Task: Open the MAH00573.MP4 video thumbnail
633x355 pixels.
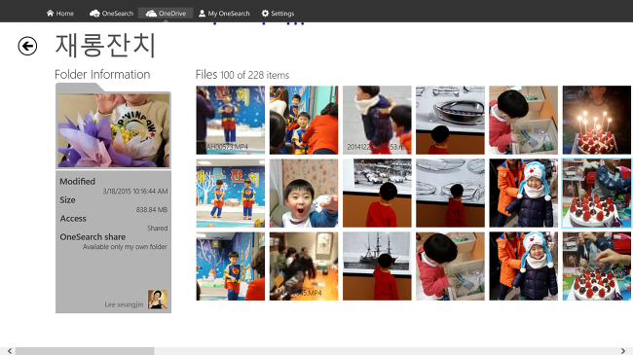Action: pos(231,120)
